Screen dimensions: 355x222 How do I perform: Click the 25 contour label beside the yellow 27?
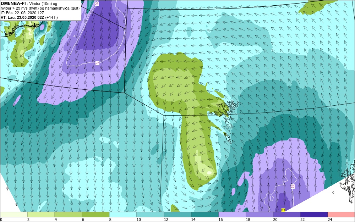click(293, 187)
